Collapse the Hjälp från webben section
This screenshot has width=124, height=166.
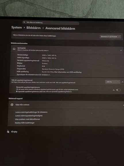123,105
